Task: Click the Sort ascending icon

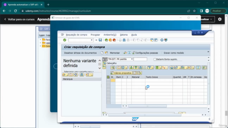Action: pos(131,68)
